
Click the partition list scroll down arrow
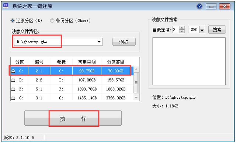pos(136,98)
